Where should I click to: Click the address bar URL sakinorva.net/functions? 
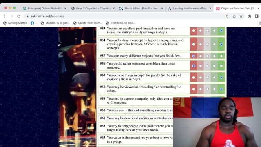pos(47,16)
